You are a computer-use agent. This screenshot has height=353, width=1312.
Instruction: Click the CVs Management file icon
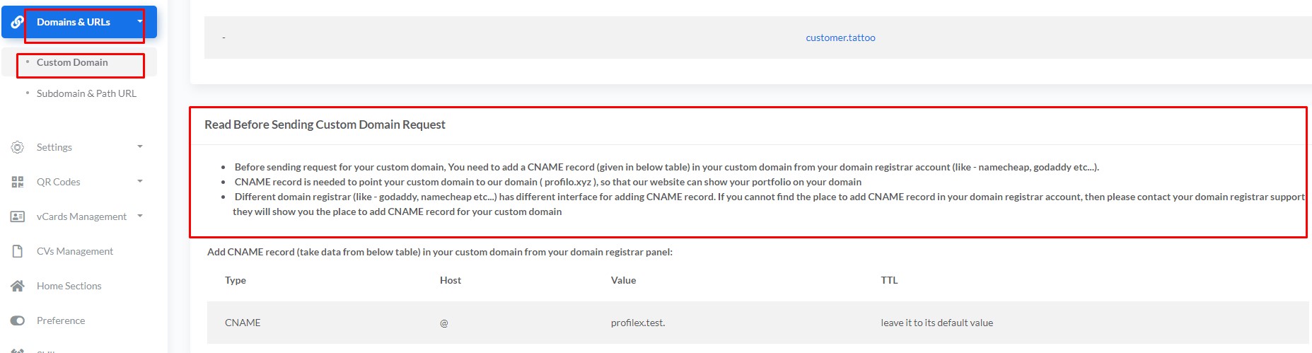point(18,251)
